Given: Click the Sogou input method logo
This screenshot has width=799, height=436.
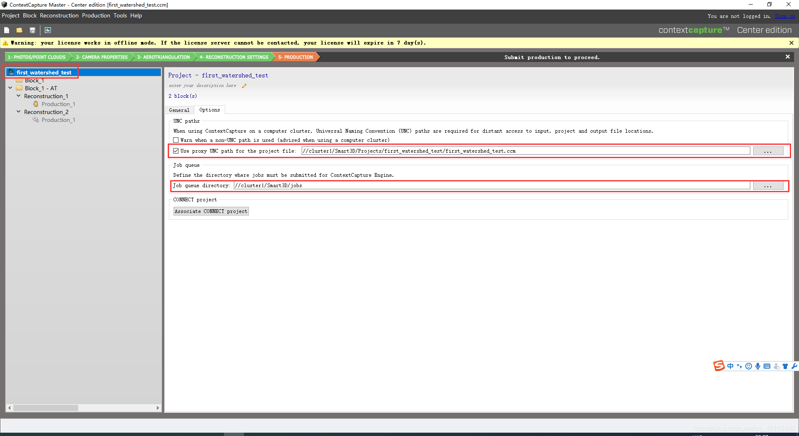Looking at the screenshot, I should [719, 366].
